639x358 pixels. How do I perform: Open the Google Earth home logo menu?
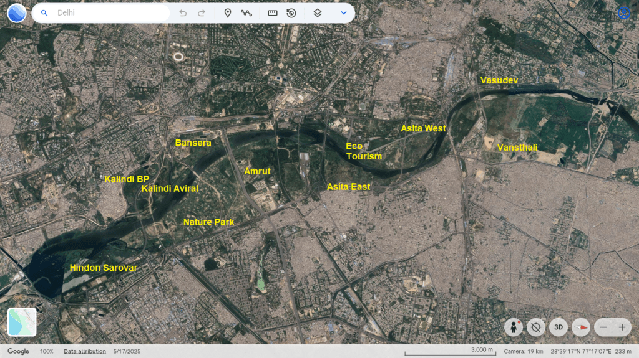click(x=17, y=12)
